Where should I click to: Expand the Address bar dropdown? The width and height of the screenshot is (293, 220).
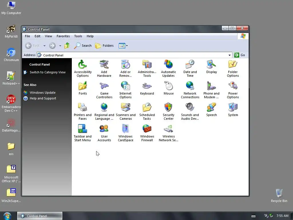tap(229, 55)
